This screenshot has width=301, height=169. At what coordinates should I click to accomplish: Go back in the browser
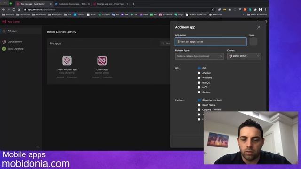click(3, 9)
